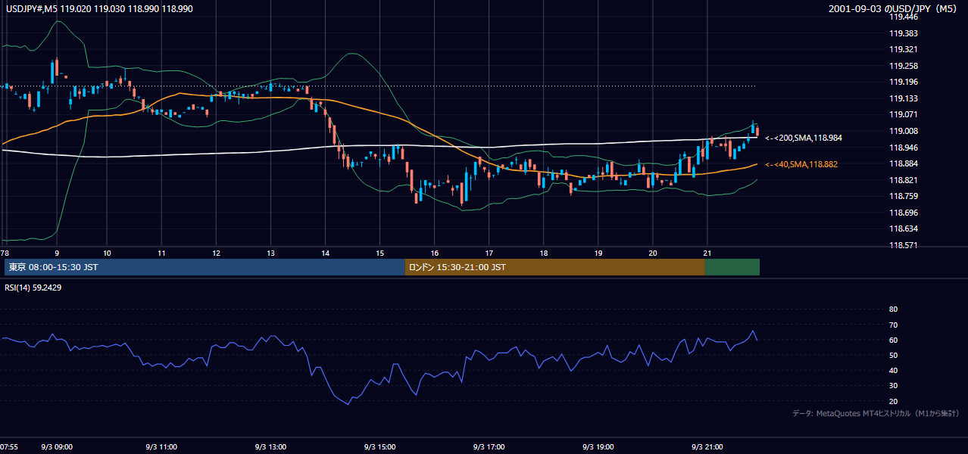The width and height of the screenshot is (968, 454).
Task: Click the 119.258 price axis label
Action: [x=904, y=66]
